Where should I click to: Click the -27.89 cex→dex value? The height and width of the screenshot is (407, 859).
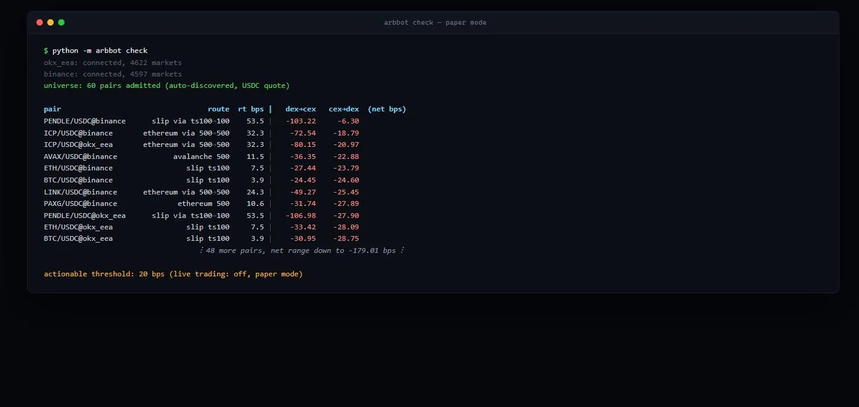pos(346,203)
